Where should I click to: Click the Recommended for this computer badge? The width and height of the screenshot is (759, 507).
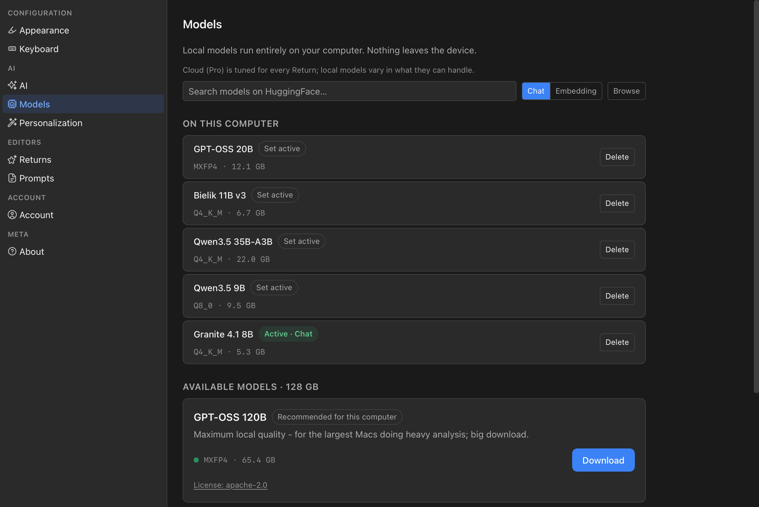pyautogui.click(x=337, y=417)
